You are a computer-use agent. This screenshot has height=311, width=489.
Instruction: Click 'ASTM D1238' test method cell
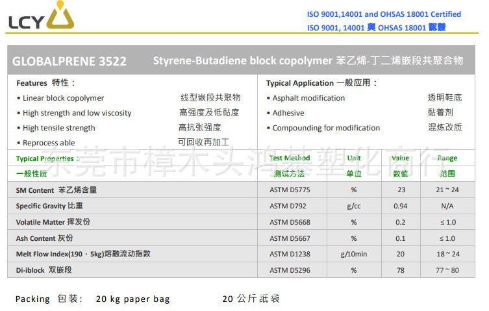290,254
